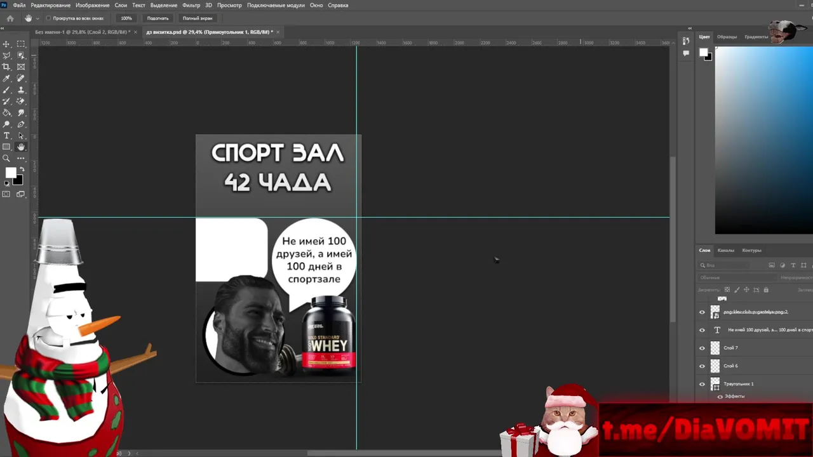Select the Crop tool
Viewport: 813px width, 457px height.
[x=6, y=67]
